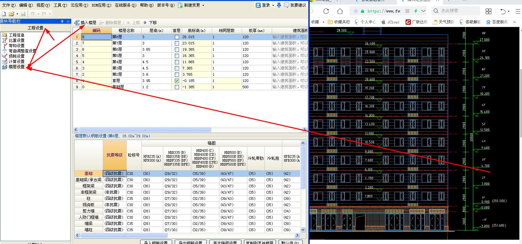Click 我要建议 feedback button
The image size is (522, 244).
[295, 5]
